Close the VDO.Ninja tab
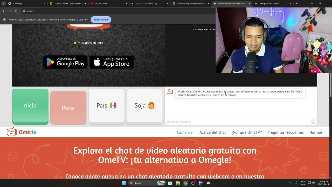Viewport: 332px width, 187px height. tap(44, 4)
